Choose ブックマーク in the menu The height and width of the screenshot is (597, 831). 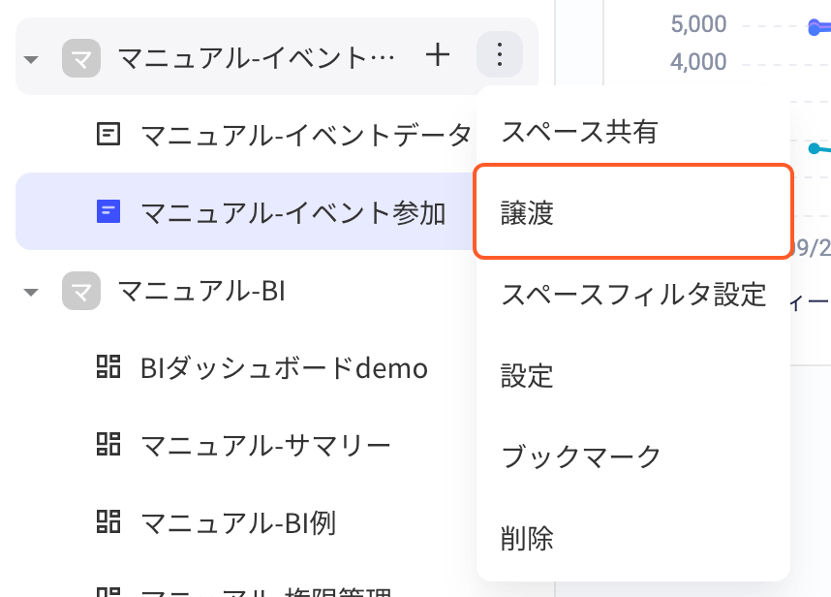pyautogui.click(x=633, y=456)
